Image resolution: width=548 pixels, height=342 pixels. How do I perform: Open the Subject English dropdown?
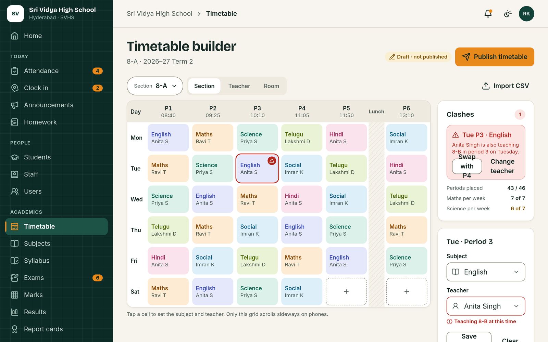point(486,272)
